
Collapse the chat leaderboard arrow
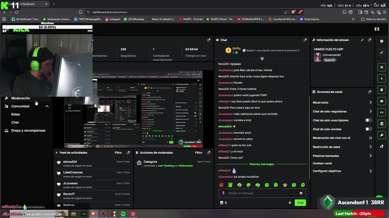(x=262, y=58)
